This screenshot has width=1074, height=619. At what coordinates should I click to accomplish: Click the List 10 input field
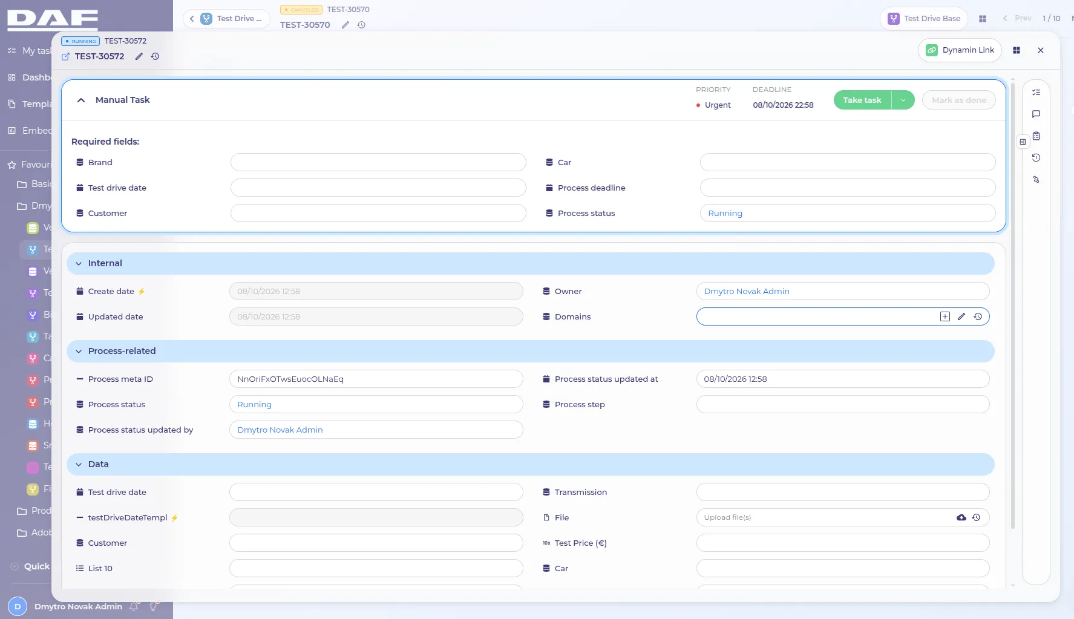376,568
